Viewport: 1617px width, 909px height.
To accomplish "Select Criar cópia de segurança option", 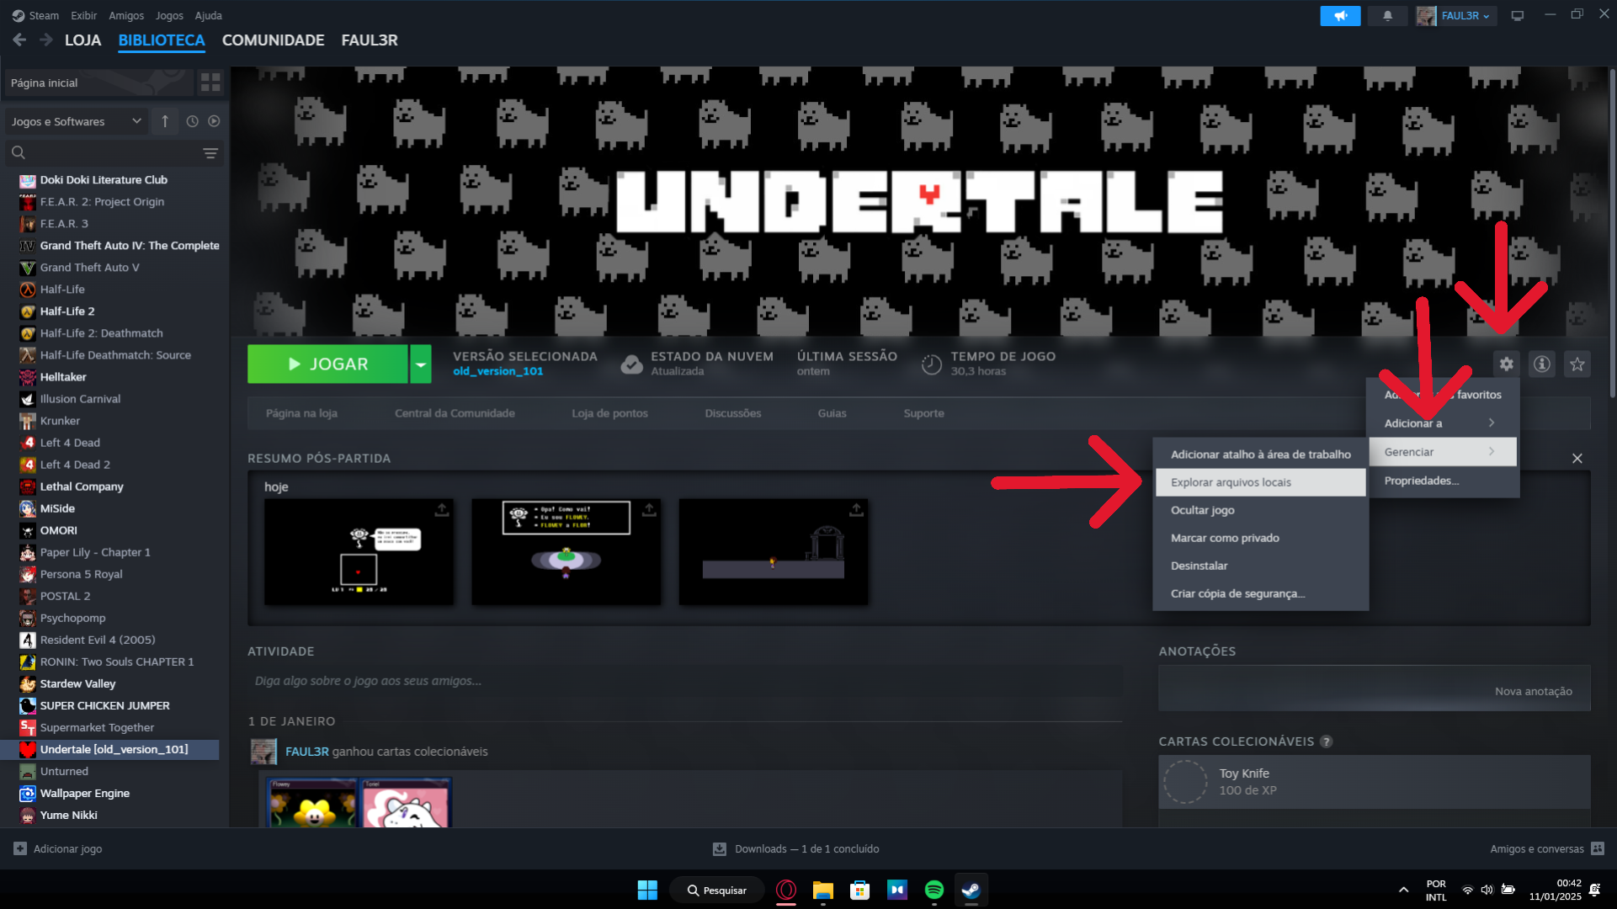I will click(1260, 593).
